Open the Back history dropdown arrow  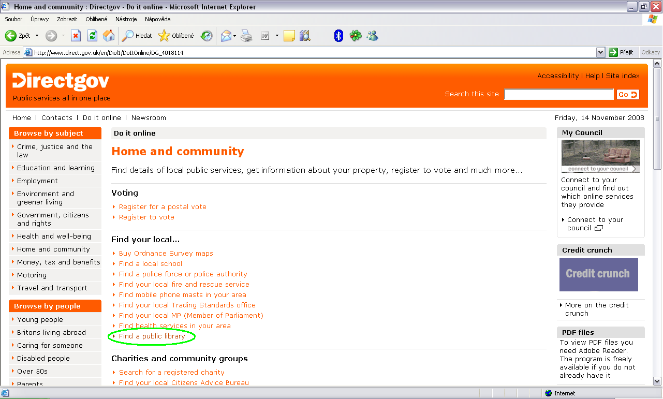pyautogui.click(x=37, y=36)
